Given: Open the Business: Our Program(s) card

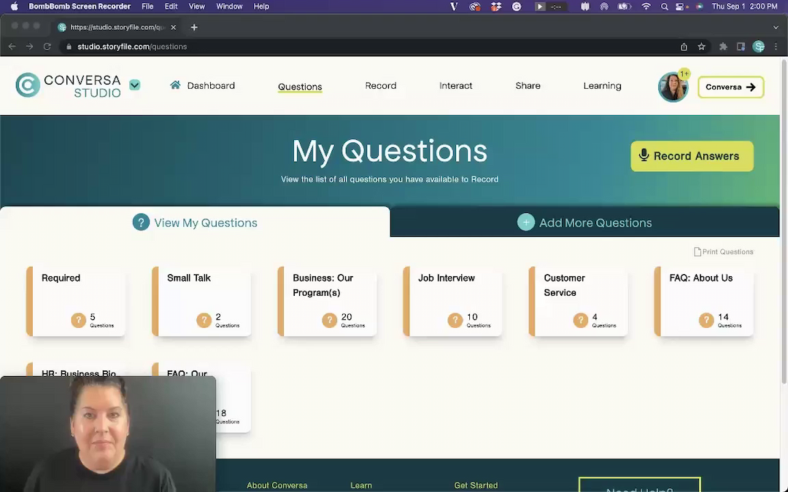Looking at the screenshot, I should (327, 301).
